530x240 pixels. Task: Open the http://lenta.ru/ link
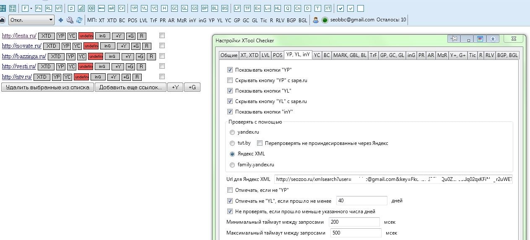[19, 36]
